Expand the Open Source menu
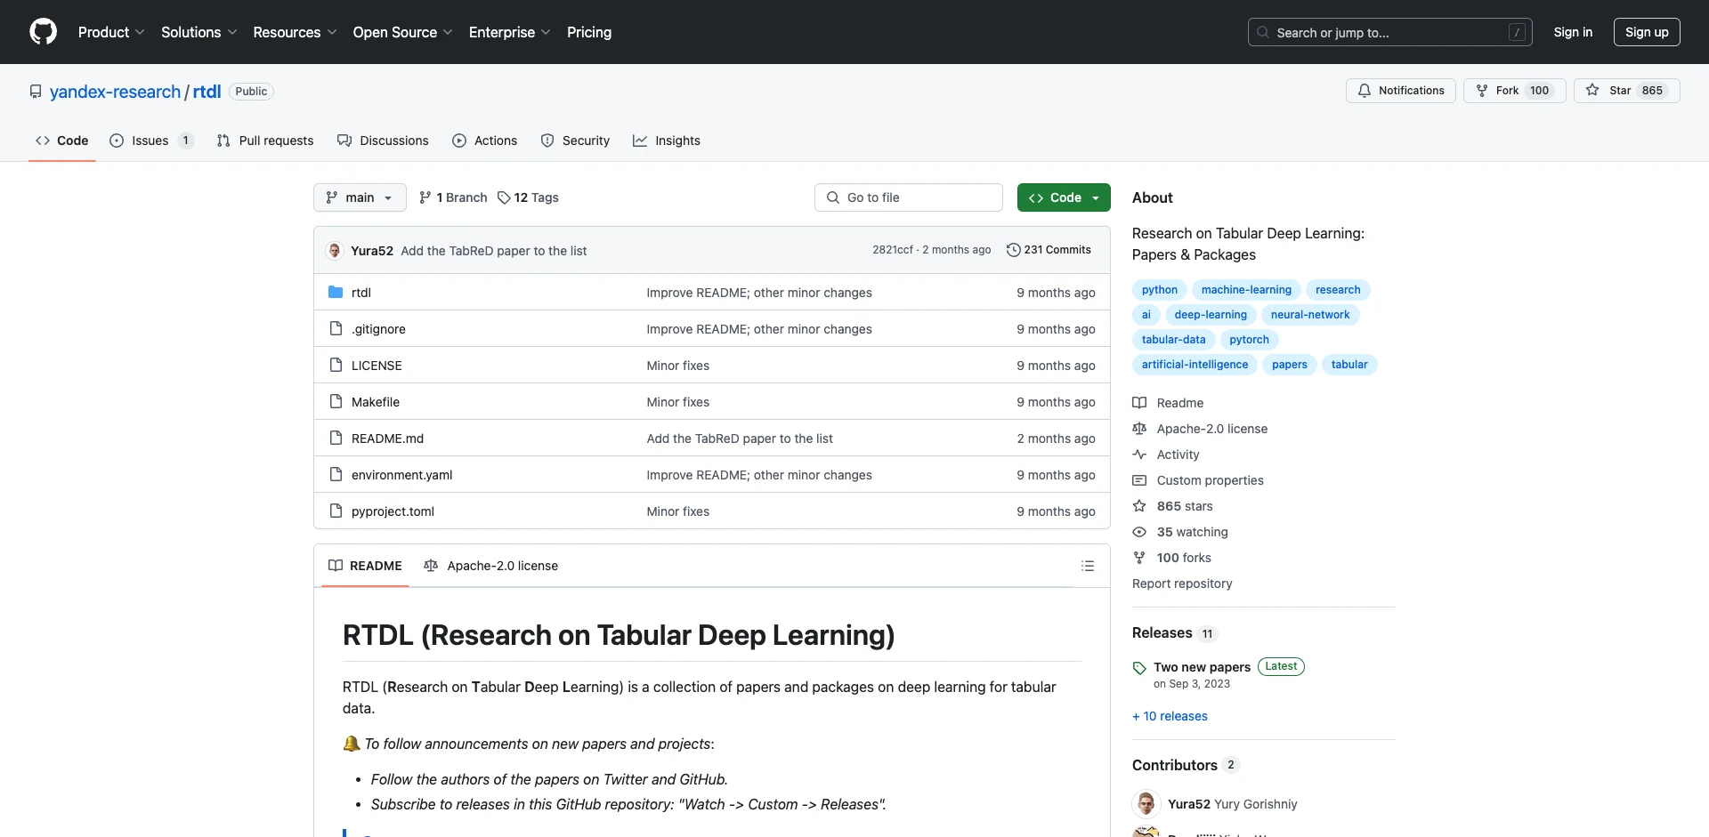Viewport: 1709px width, 837px height. pyautogui.click(x=403, y=32)
